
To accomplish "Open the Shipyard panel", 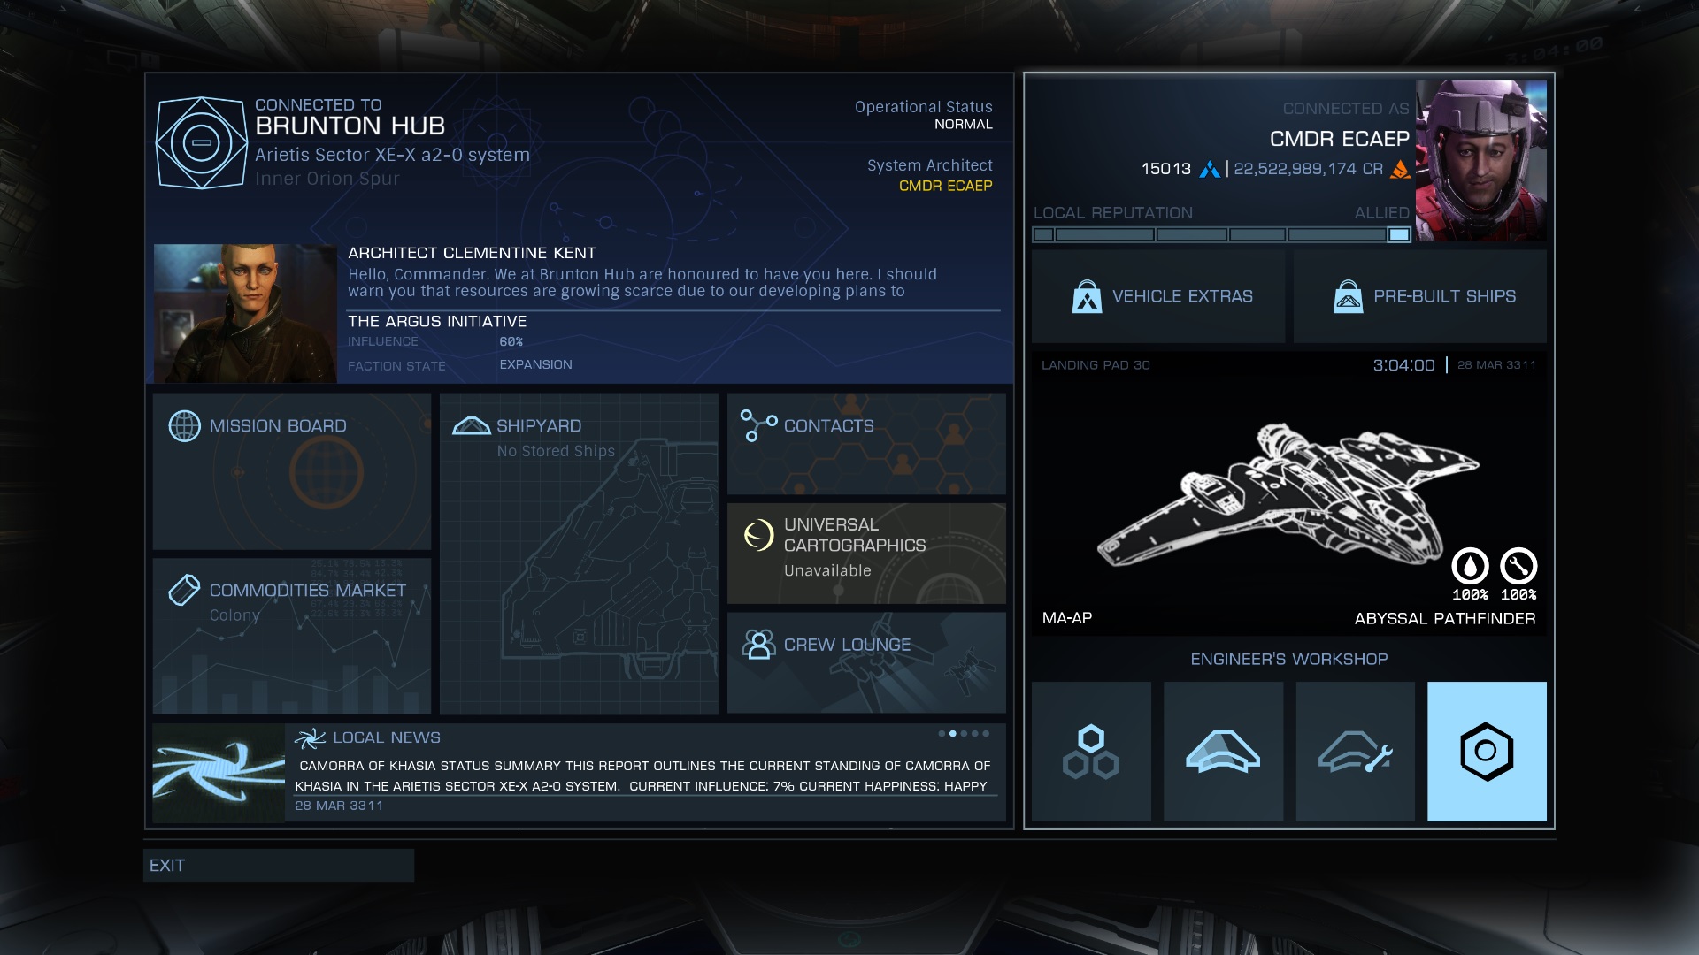I will 579,554.
